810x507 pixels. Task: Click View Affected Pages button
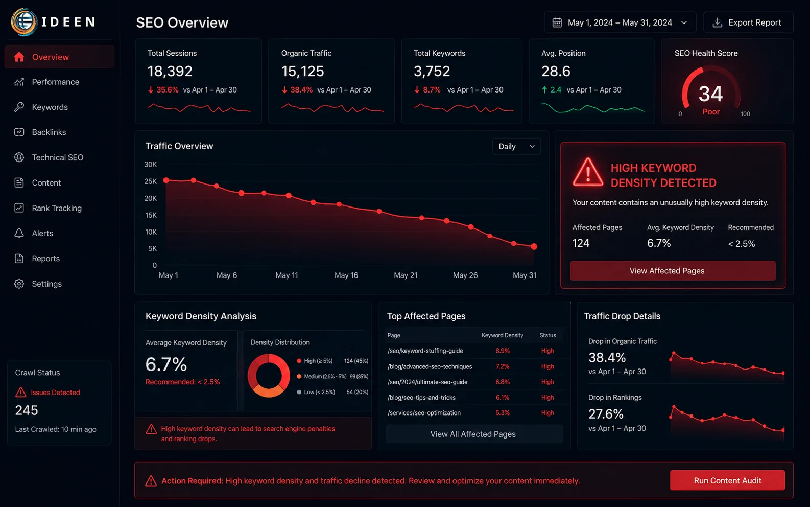pos(673,271)
